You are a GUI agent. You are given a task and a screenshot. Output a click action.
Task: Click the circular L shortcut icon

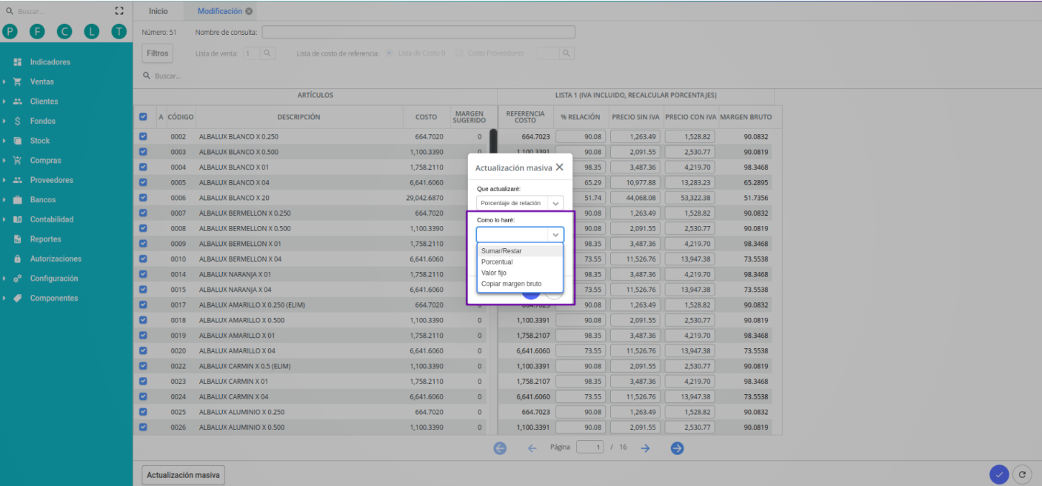pos(91,31)
